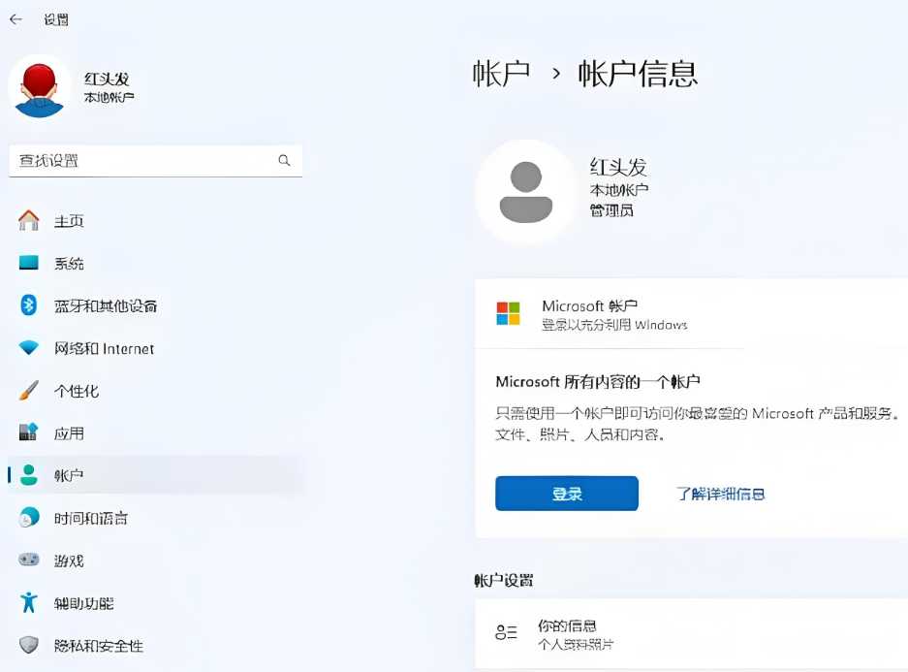The image size is (908, 672).
Task: Click the red-haired profile avatar
Action: (x=40, y=86)
